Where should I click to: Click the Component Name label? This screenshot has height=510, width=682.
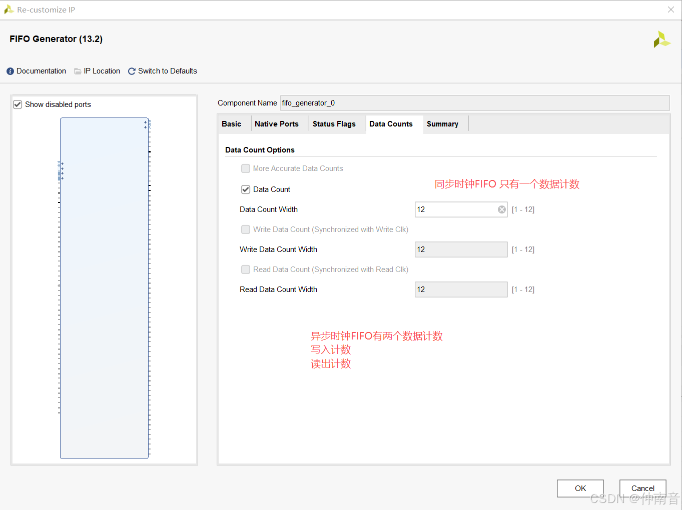pyautogui.click(x=247, y=103)
